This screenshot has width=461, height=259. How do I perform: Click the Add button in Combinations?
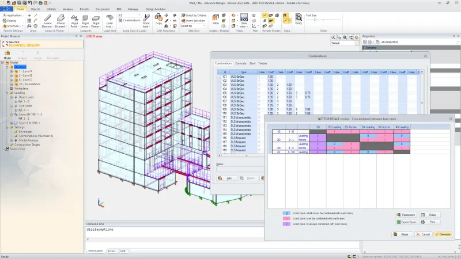(x=226, y=178)
